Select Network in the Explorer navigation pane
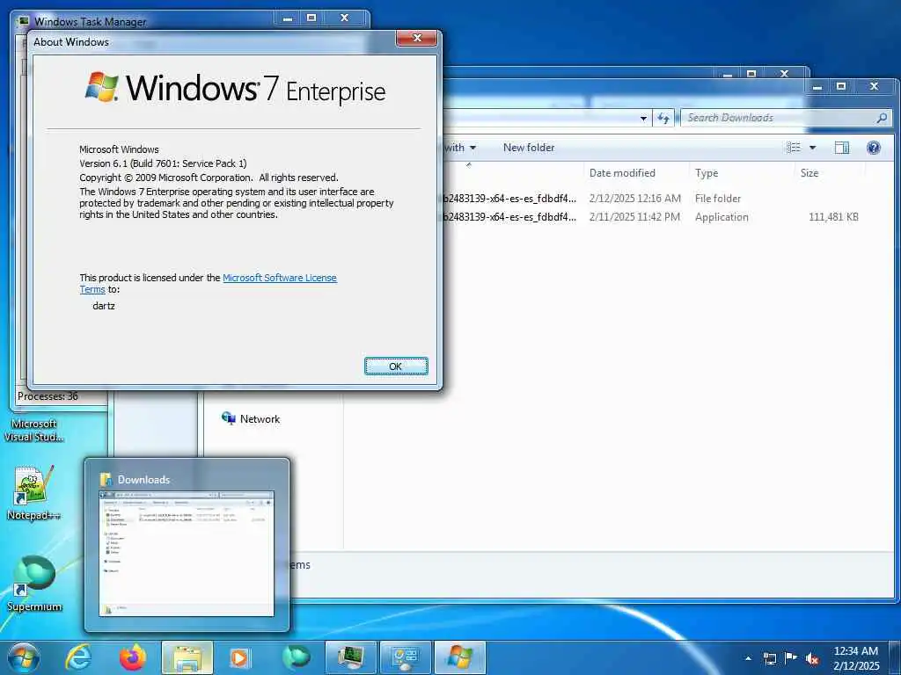Image resolution: width=901 pixels, height=675 pixels. tap(260, 419)
